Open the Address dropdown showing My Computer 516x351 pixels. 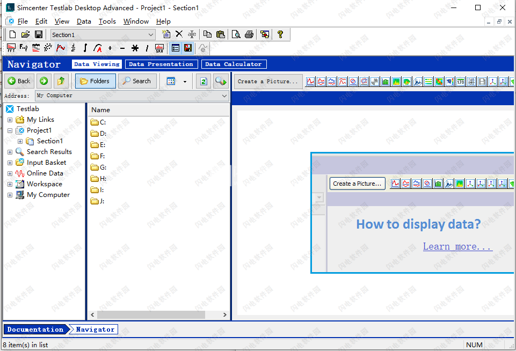(x=224, y=96)
